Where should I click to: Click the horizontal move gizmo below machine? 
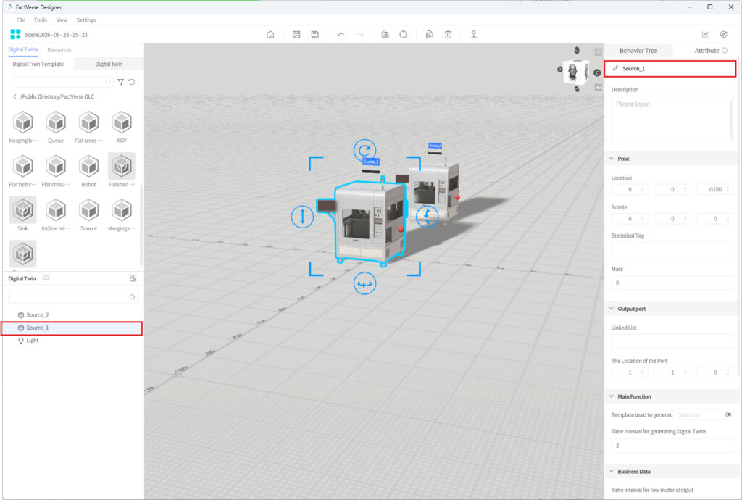point(365,284)
